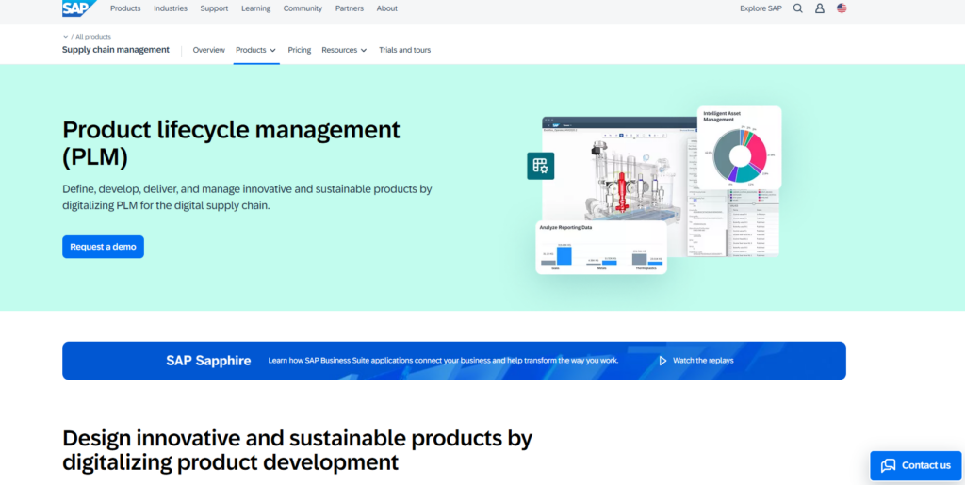965x485 pixels.
Task: Go to the Pricing tab
Action: tap(300, 50)
